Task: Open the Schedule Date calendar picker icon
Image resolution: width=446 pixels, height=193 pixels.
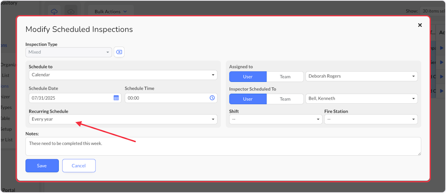Action: tap(116, 98)
